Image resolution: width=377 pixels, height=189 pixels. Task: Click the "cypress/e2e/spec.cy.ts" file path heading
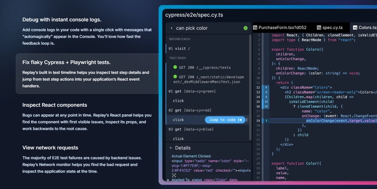[194, 15]
